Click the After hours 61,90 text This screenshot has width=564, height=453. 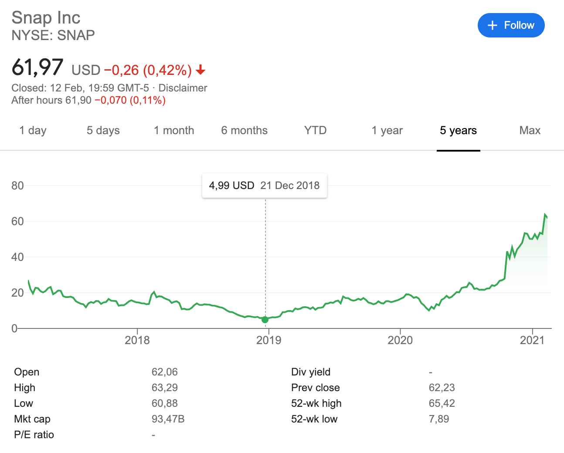tap(51, 100)
